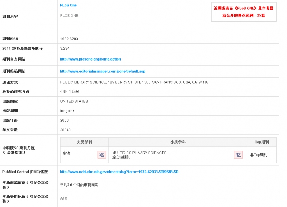The width and height of the screenshot is (287, 207).
Task: Select the 3区 badge beside 生物
Action: [102, 155]
